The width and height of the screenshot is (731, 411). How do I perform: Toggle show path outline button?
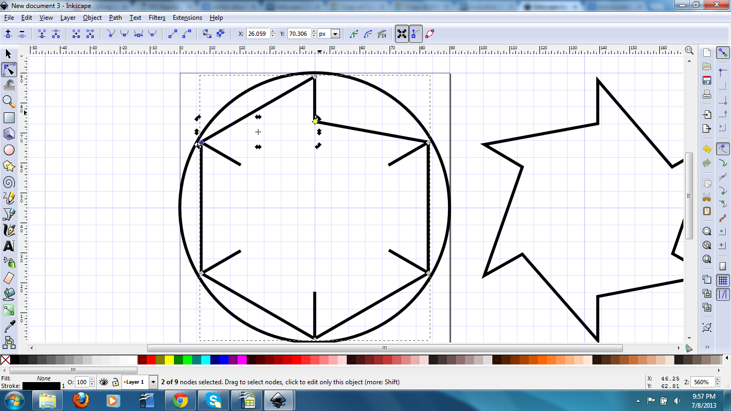(x=430, y=34)
